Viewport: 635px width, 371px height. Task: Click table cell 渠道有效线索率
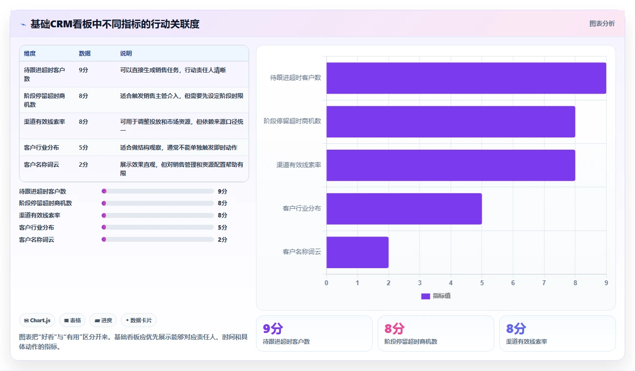point(44,122)
